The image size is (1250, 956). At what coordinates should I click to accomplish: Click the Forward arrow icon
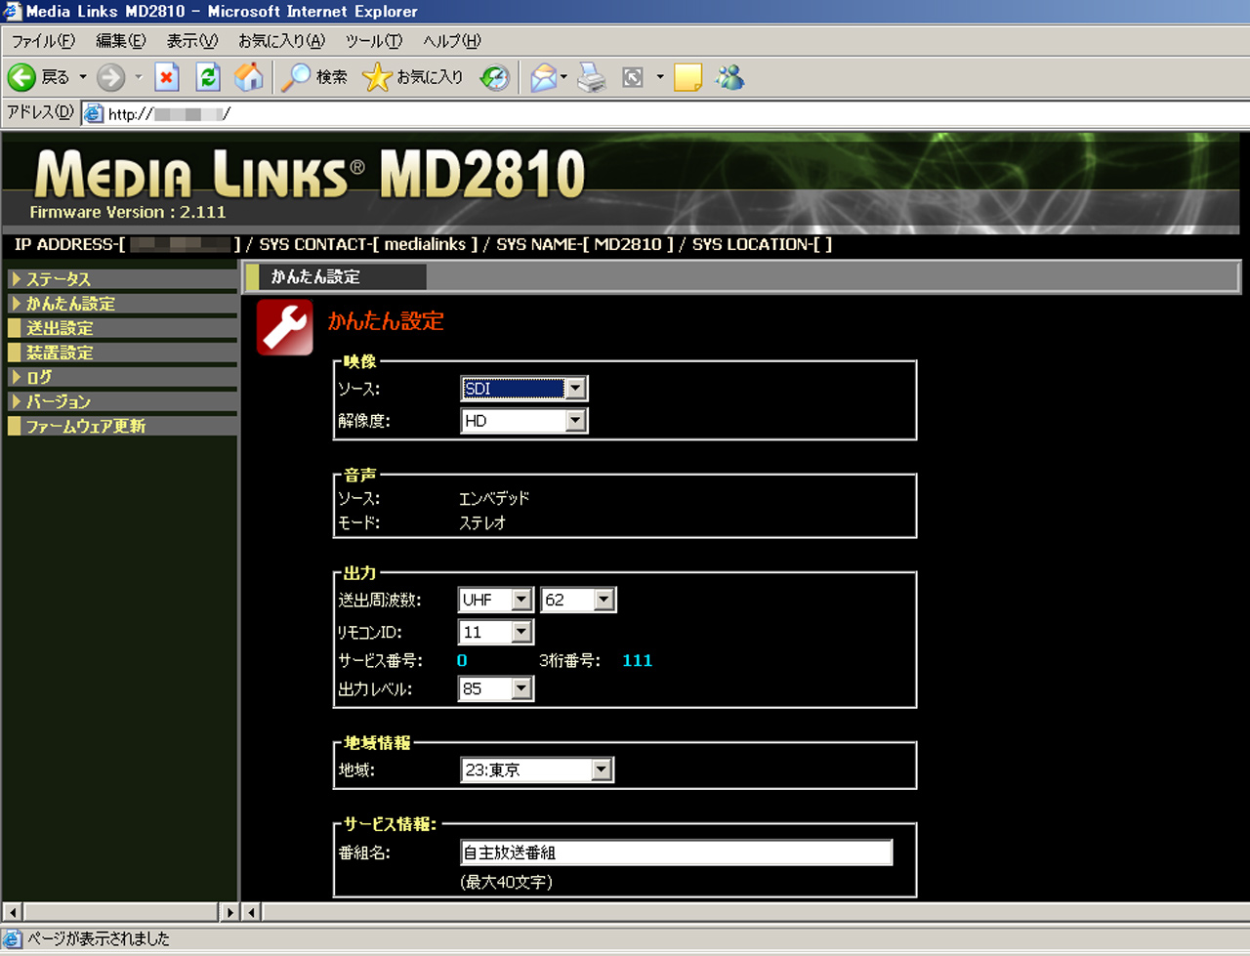[110, 77]
